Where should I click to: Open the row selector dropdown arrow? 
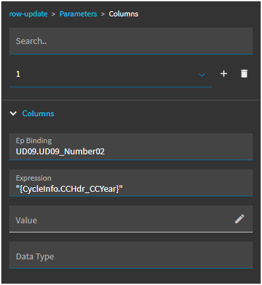coord(201,75)
